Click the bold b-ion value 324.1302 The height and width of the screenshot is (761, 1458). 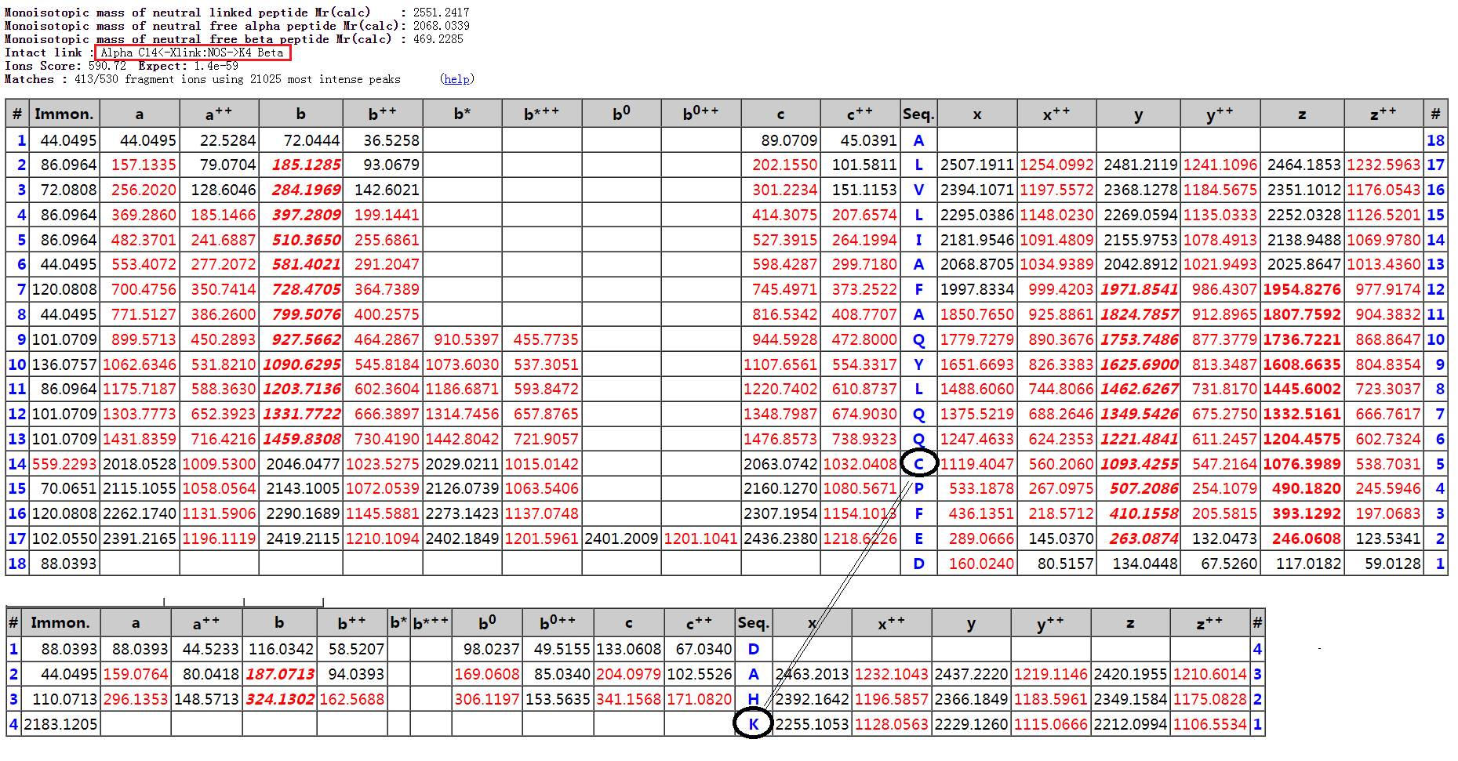(x=280, y=699)
